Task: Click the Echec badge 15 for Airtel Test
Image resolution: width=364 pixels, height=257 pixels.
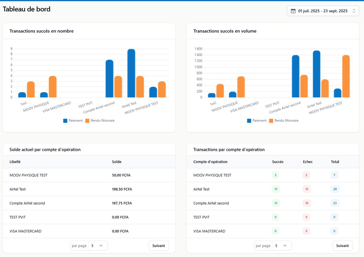Action: [x=306, y=189]
